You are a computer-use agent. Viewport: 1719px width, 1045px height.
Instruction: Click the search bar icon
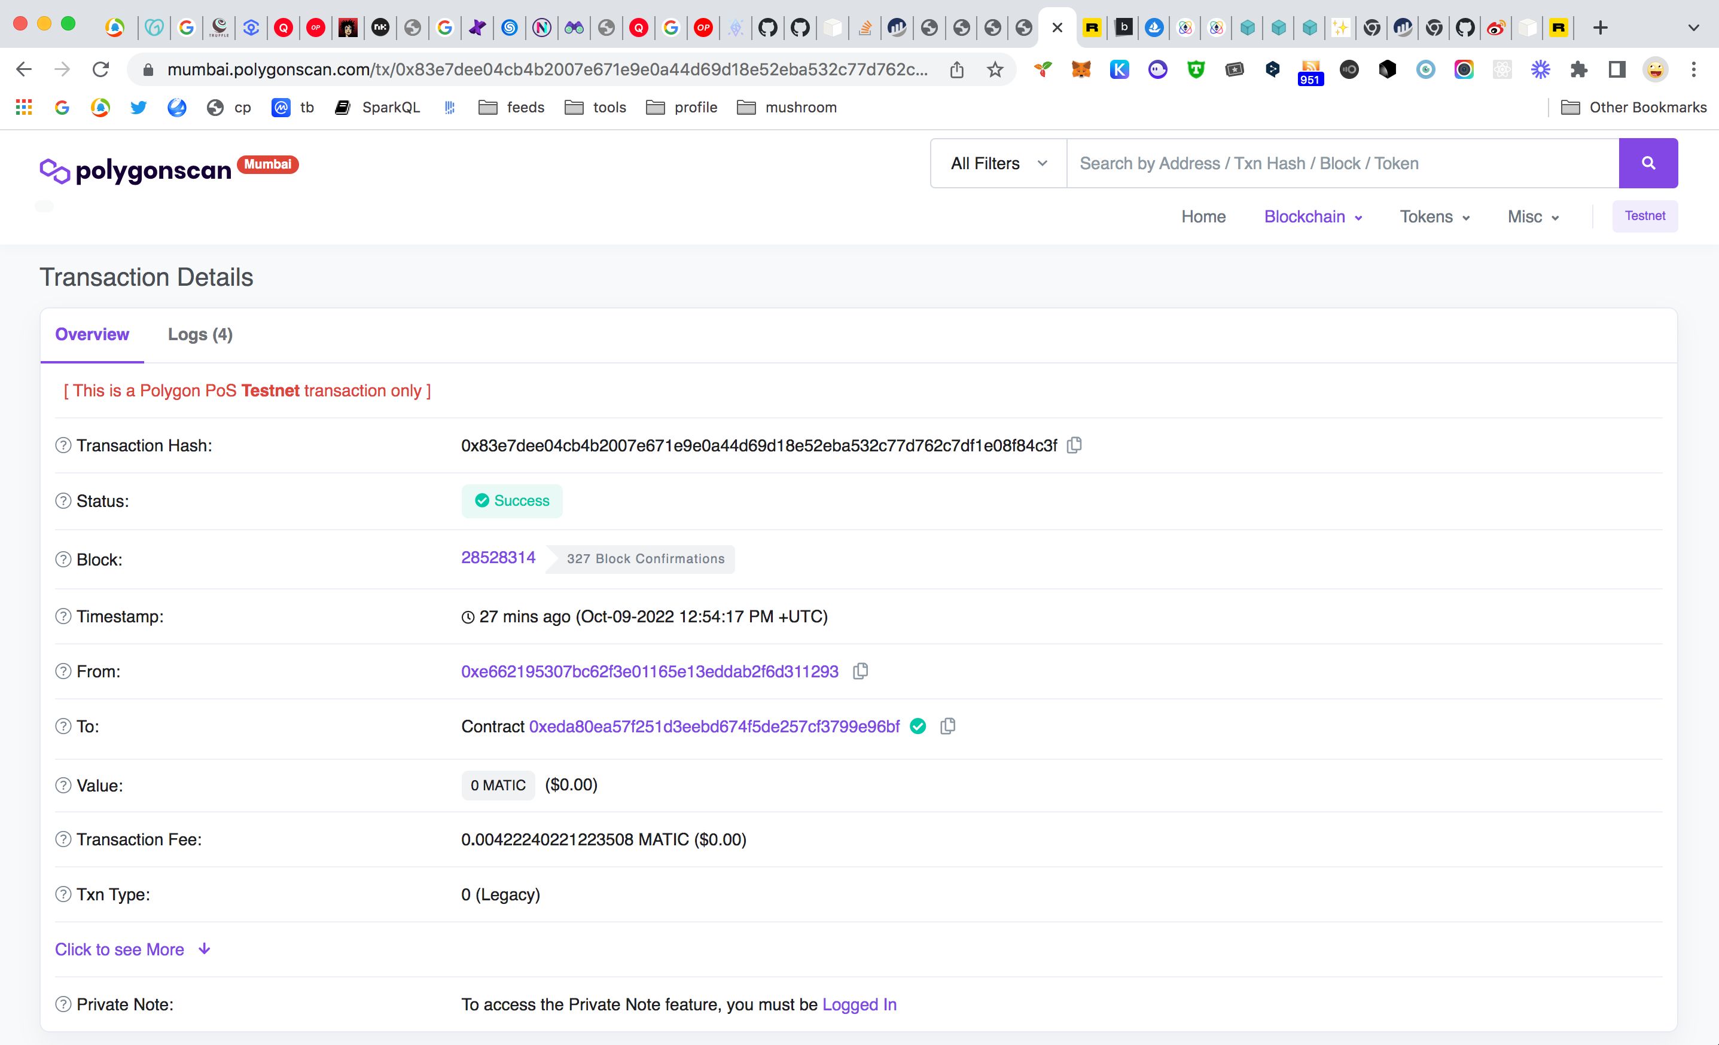(x=1649, y=163)
